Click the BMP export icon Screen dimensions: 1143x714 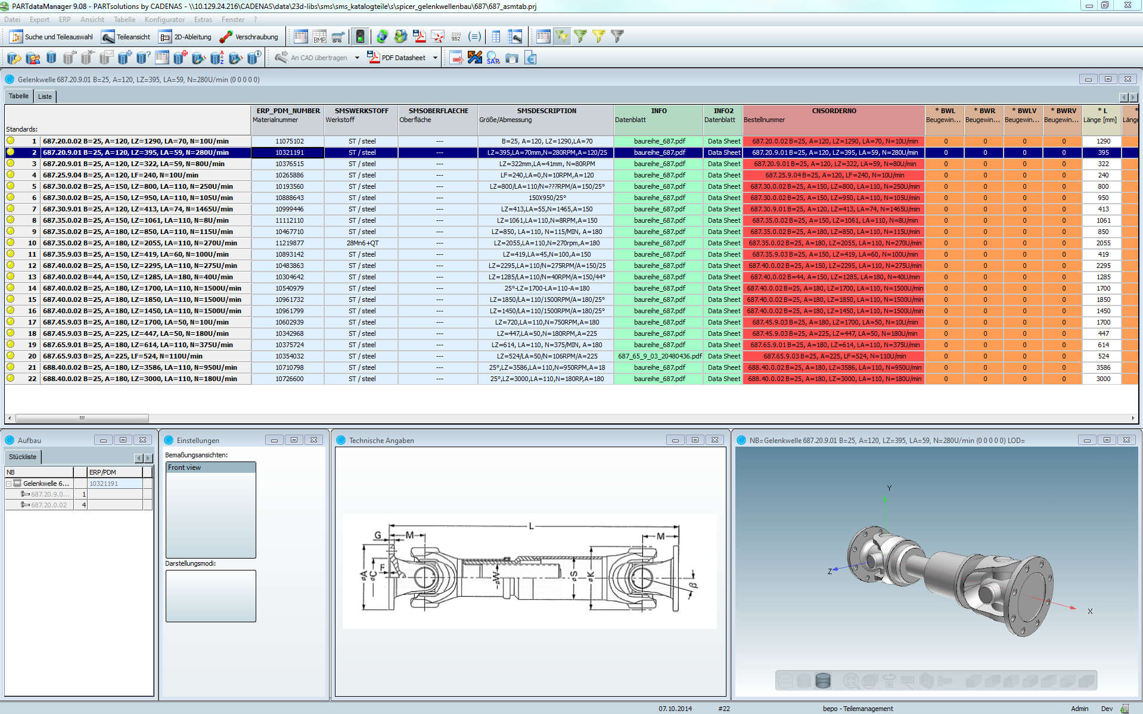(x=319, y=37)
